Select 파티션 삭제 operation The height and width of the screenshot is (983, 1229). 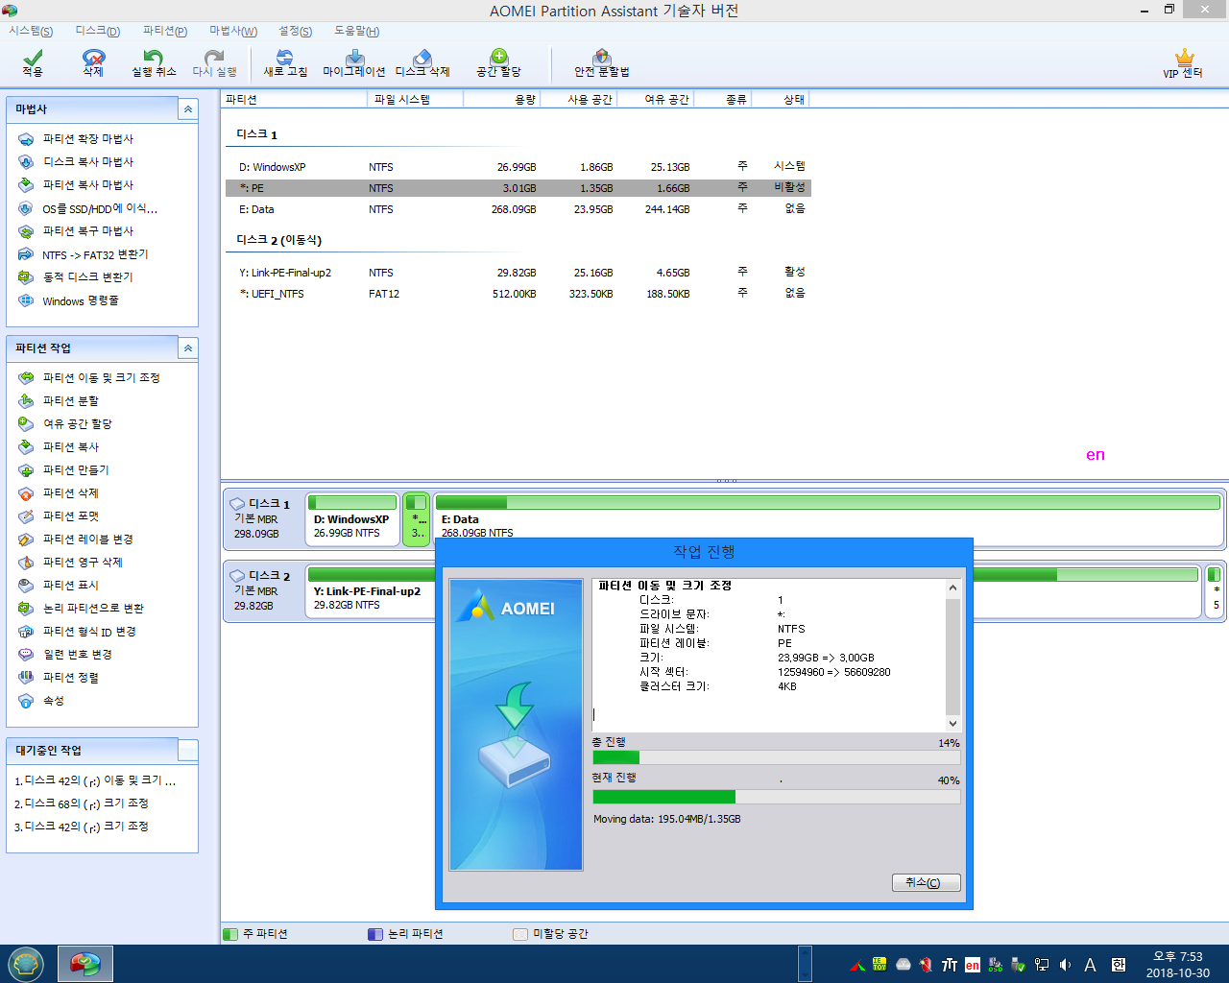(70, 493)
